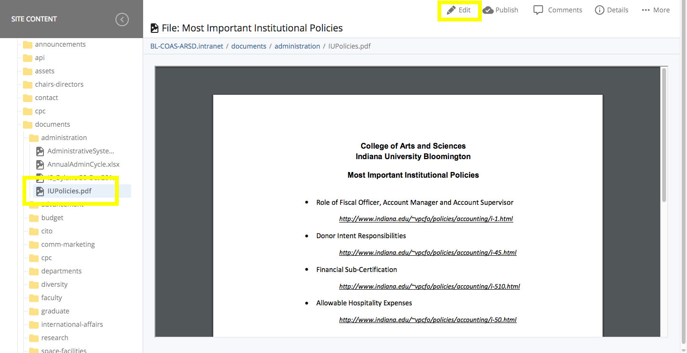687x353 pixels.
Task: Click the documents folder icon
Action: coord(28,124)
